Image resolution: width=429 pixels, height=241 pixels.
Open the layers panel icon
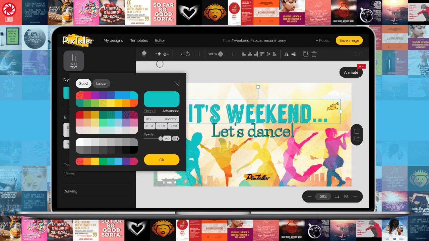[144, 54]
